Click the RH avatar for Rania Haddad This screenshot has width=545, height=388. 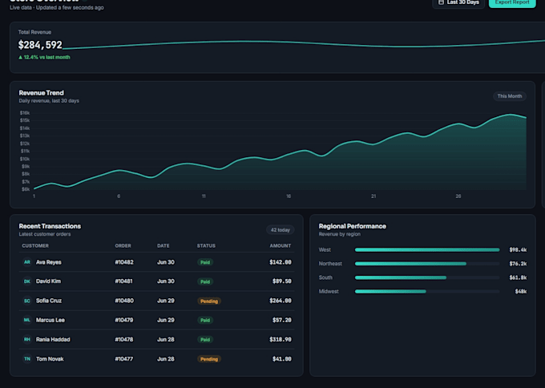coord(27,339)
